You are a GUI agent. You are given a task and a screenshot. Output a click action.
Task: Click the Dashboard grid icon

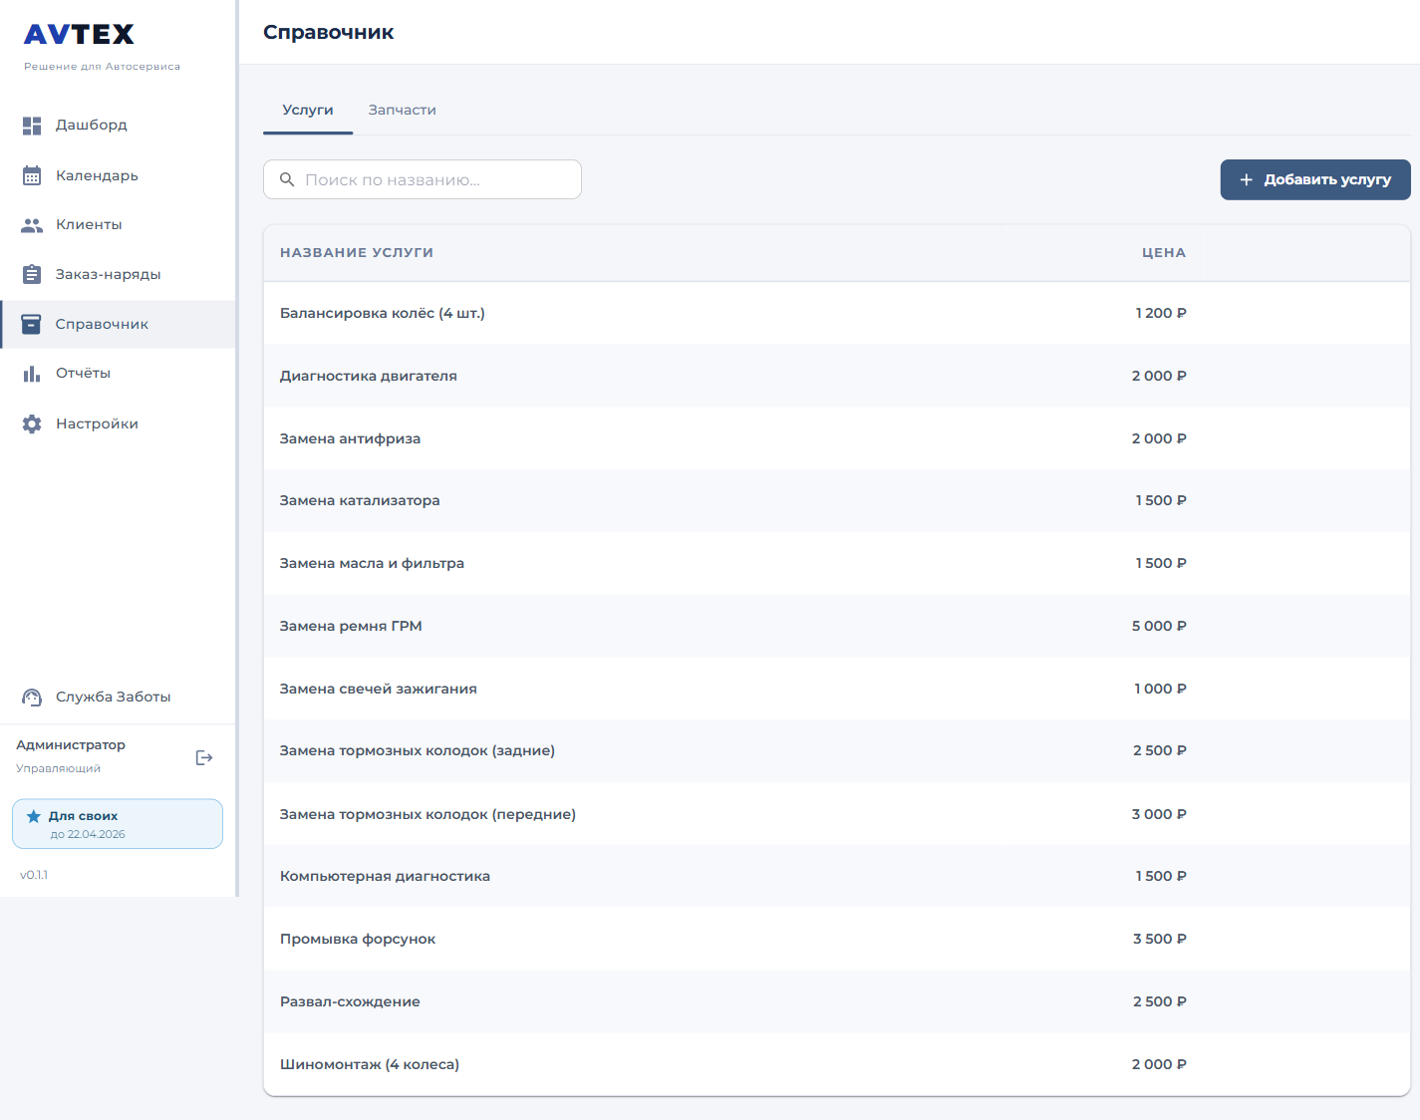[32, 126]
